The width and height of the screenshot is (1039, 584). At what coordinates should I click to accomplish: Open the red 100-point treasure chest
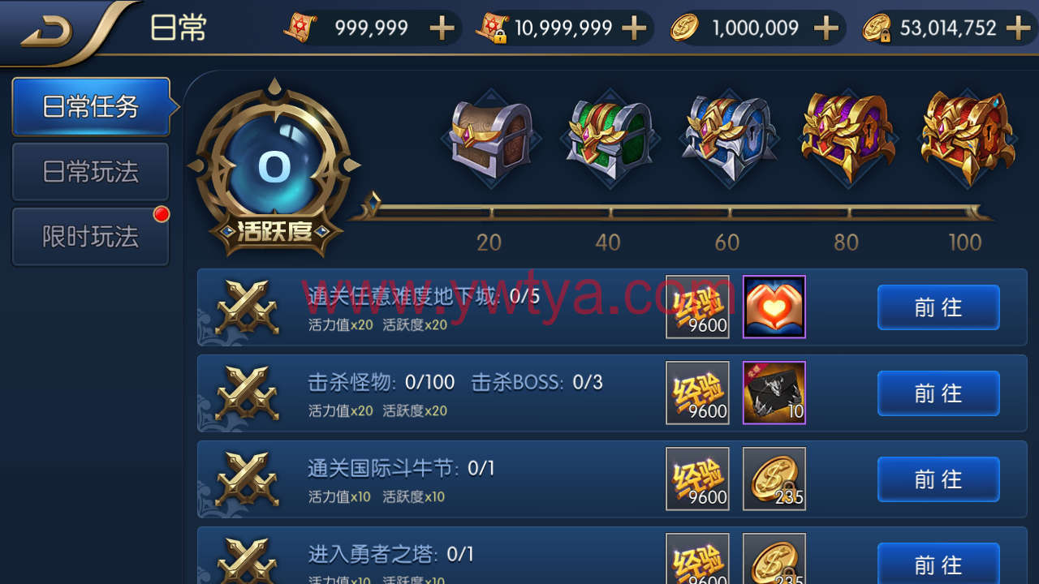[967, 138]
